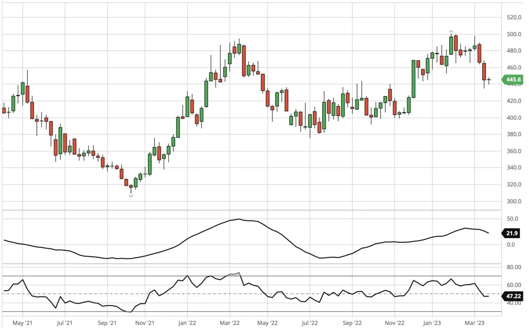
Task: Click the 460.0 price axis label
Action: 514,68
